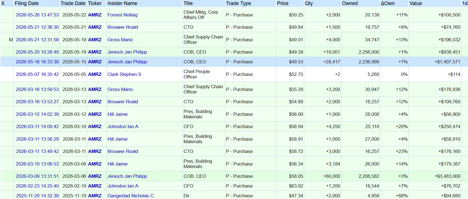
Task: Open filing dated 2026-03-09 13:31:51
Action: (37, 176)
